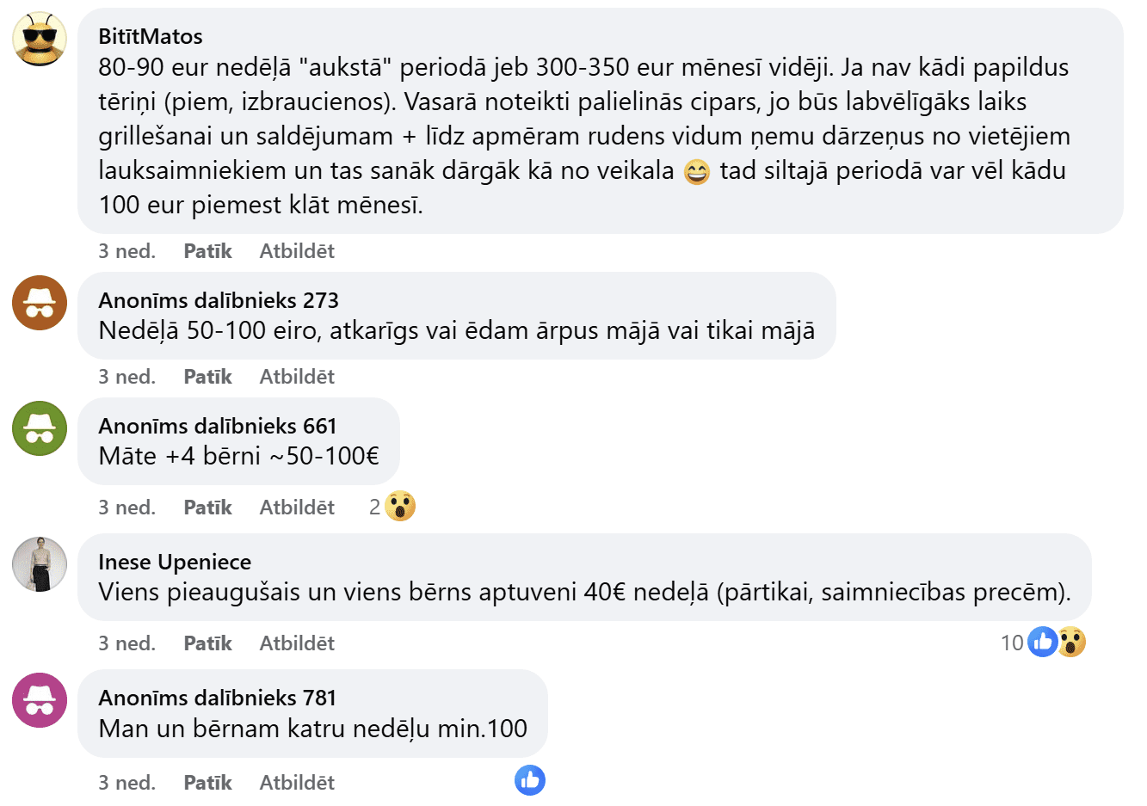Viewport: 1147px width, 806px height.
Task: Open Inese Upeniece name link
Action: coord(175,562)
